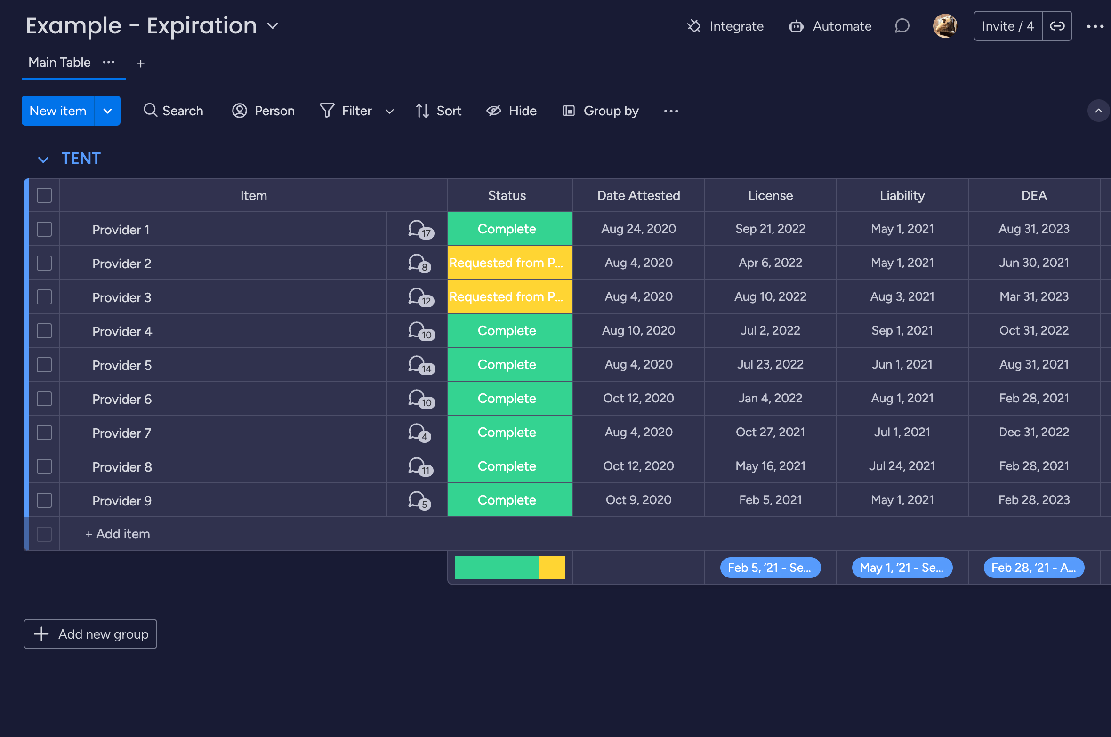Open the user avatar profile
This screenshot has height=737, width=1111.
coord(944,26)
